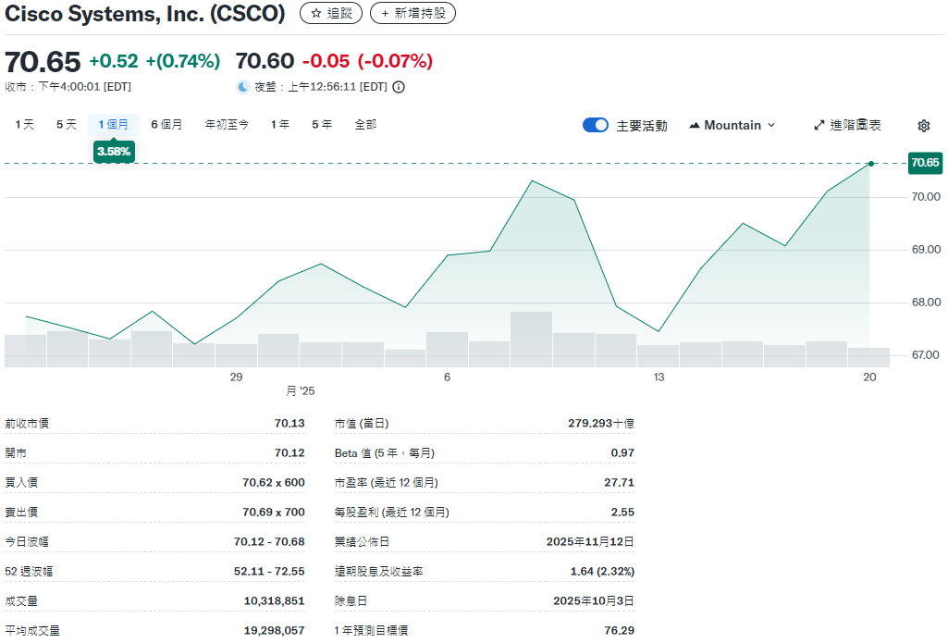This screenshot has height=643, width=948.
Task: Show 全部 full history range
Action: [x=365, y=124]
